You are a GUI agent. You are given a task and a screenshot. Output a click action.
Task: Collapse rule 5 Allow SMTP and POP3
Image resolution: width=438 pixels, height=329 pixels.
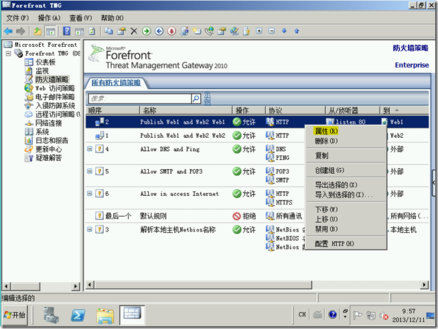tap(89, 171)
